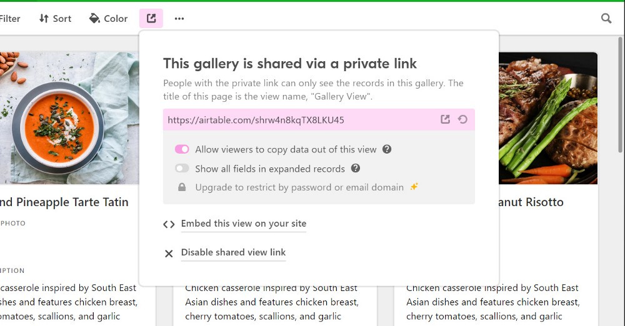Open the three-dots more options menu
Image resolution: width=625 pixels, height=326 pixels.
179,18
